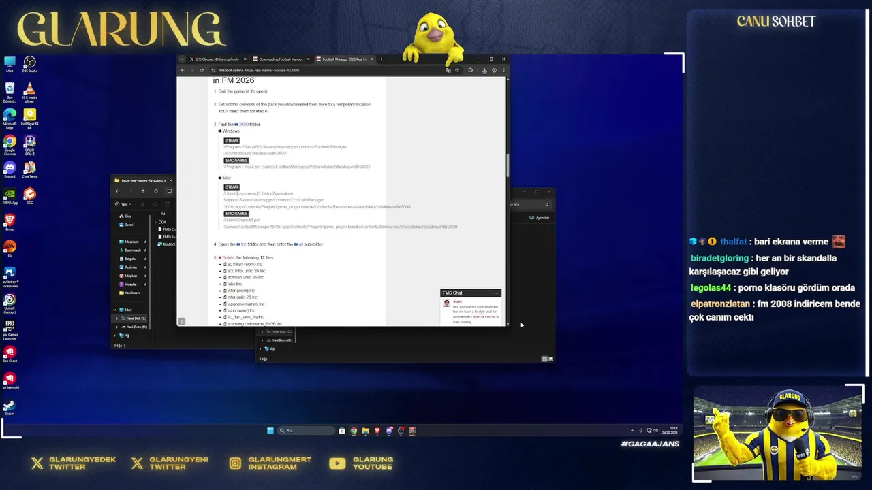Open the EA app desktop icon

click(10, 248)
